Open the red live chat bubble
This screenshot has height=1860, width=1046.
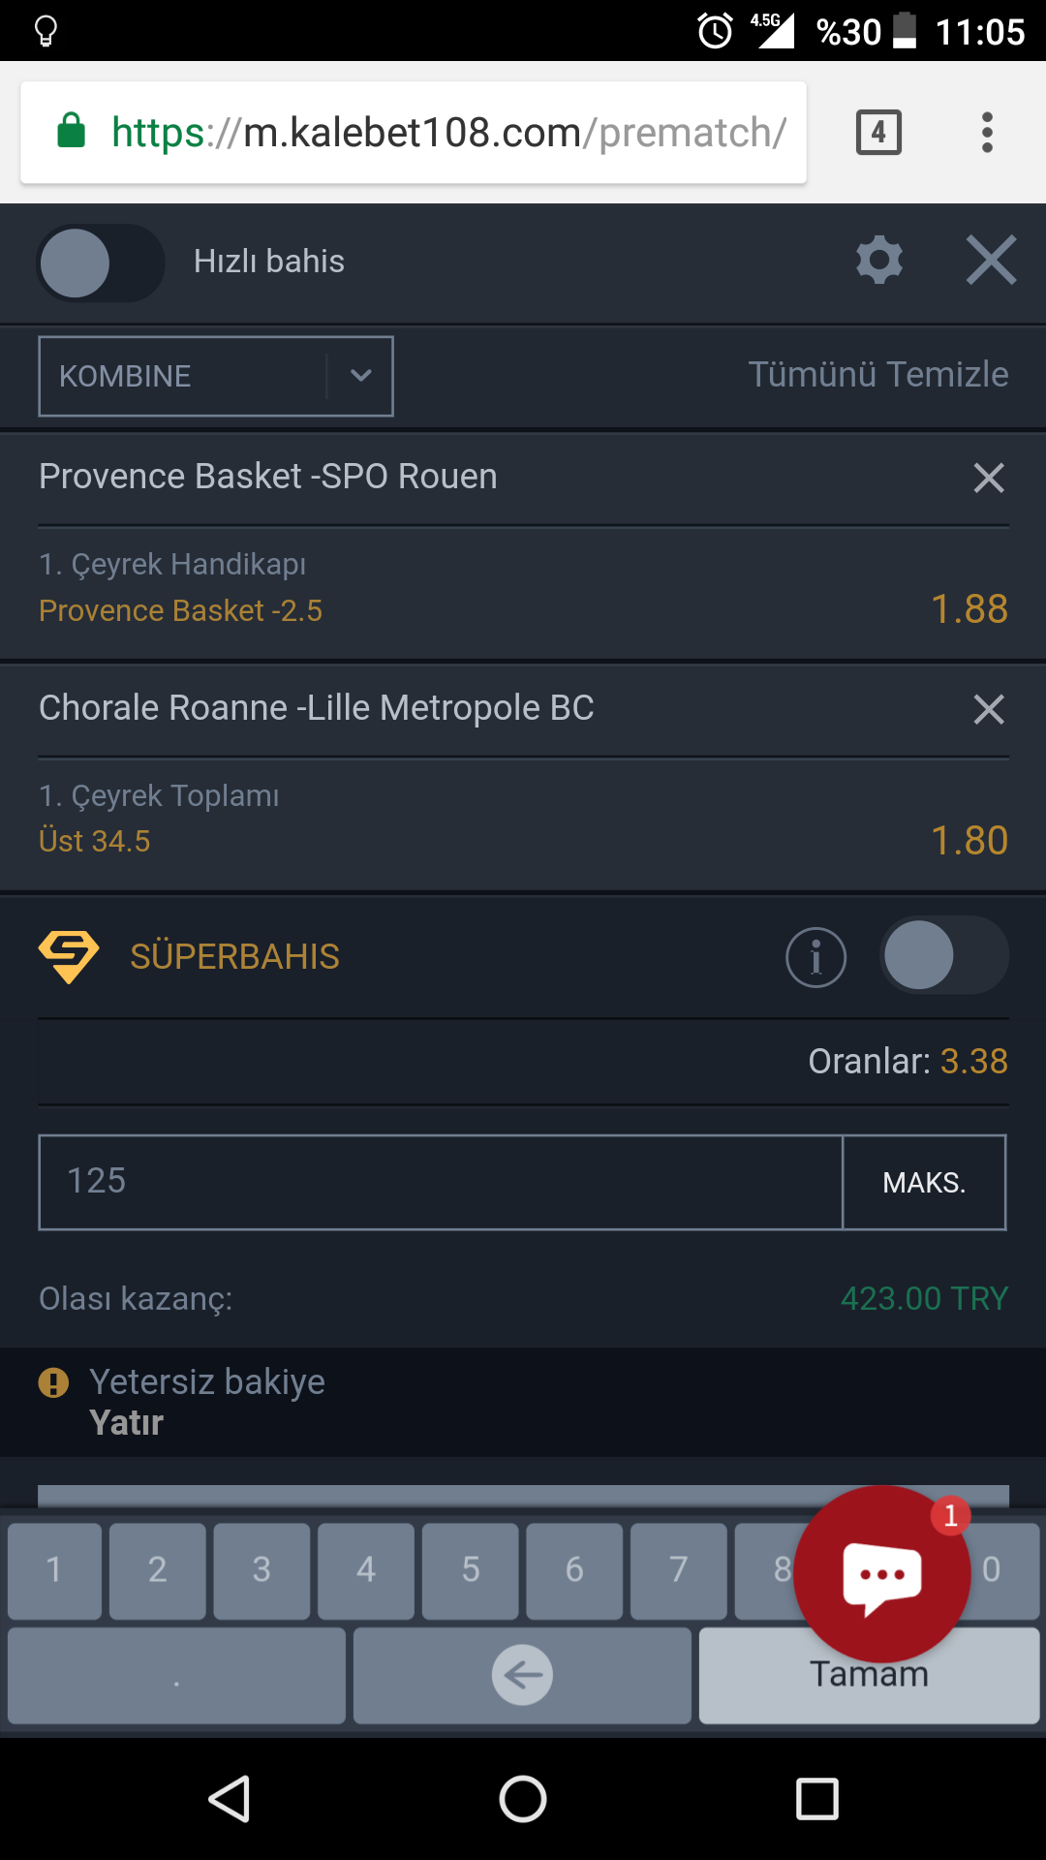click(x=881, y=1573)
